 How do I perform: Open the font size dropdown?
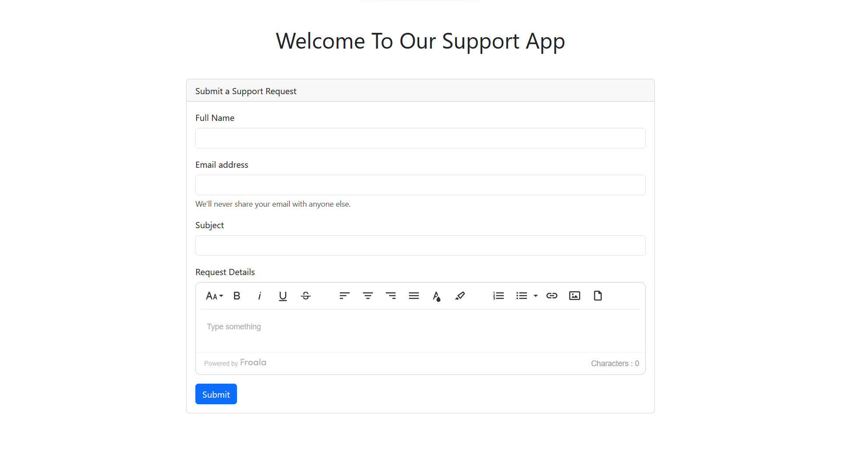pyautogui.click(x=214, y=296)
